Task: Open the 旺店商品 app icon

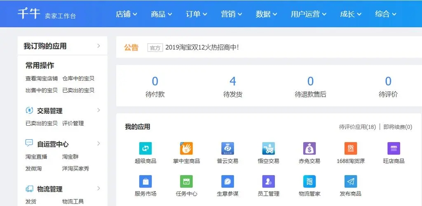Action: click(394, 148)
